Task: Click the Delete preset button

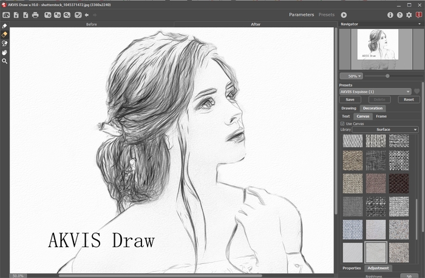Action: [x=379, y=99]
